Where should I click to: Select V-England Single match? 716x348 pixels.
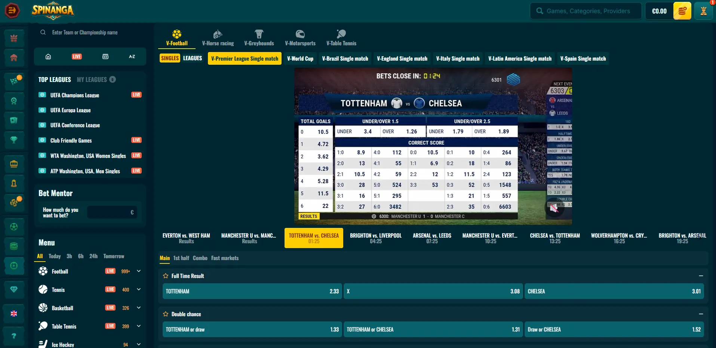coord(402,58)
